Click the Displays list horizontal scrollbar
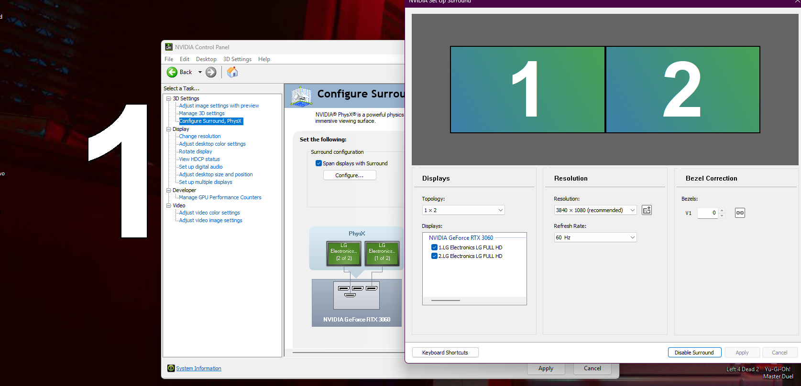This screenshot has width=801, height=386. [446, 300]
